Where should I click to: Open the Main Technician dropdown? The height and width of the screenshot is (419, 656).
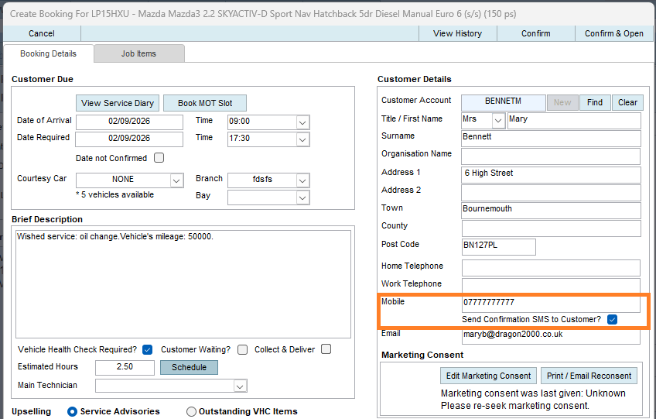click(240, 386)
